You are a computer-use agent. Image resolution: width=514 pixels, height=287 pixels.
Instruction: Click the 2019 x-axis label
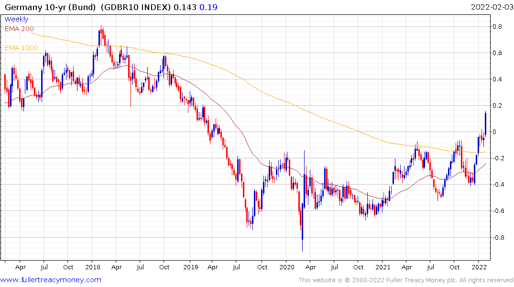click(x=191, y=267)
